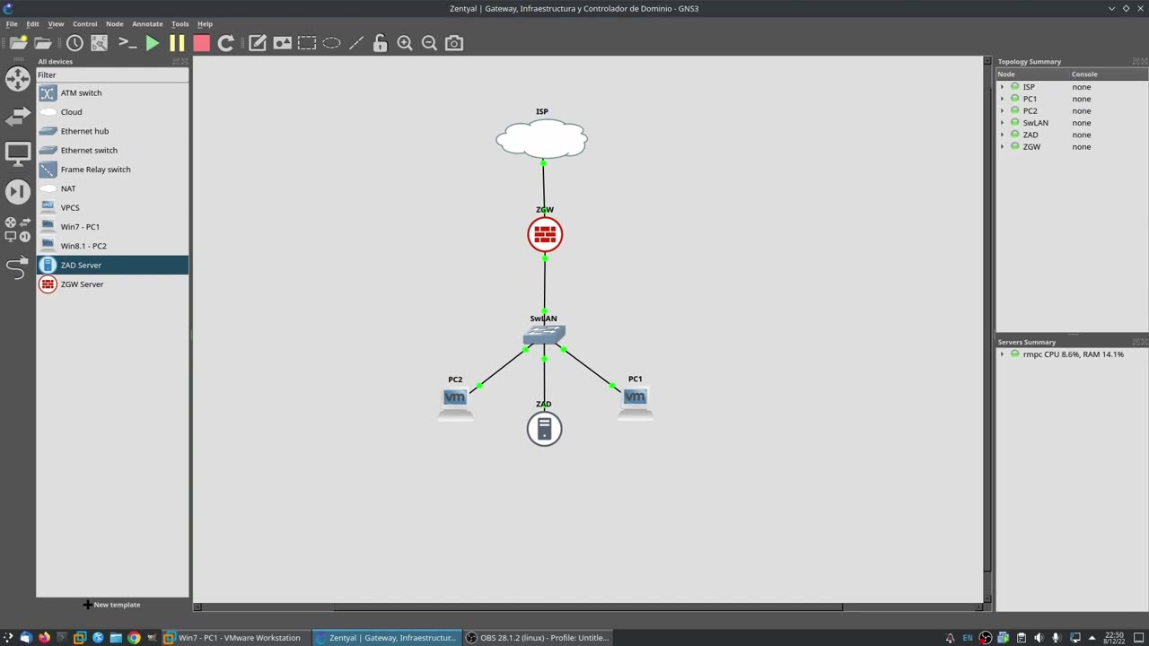Open the File menu

tap(12, 24)
